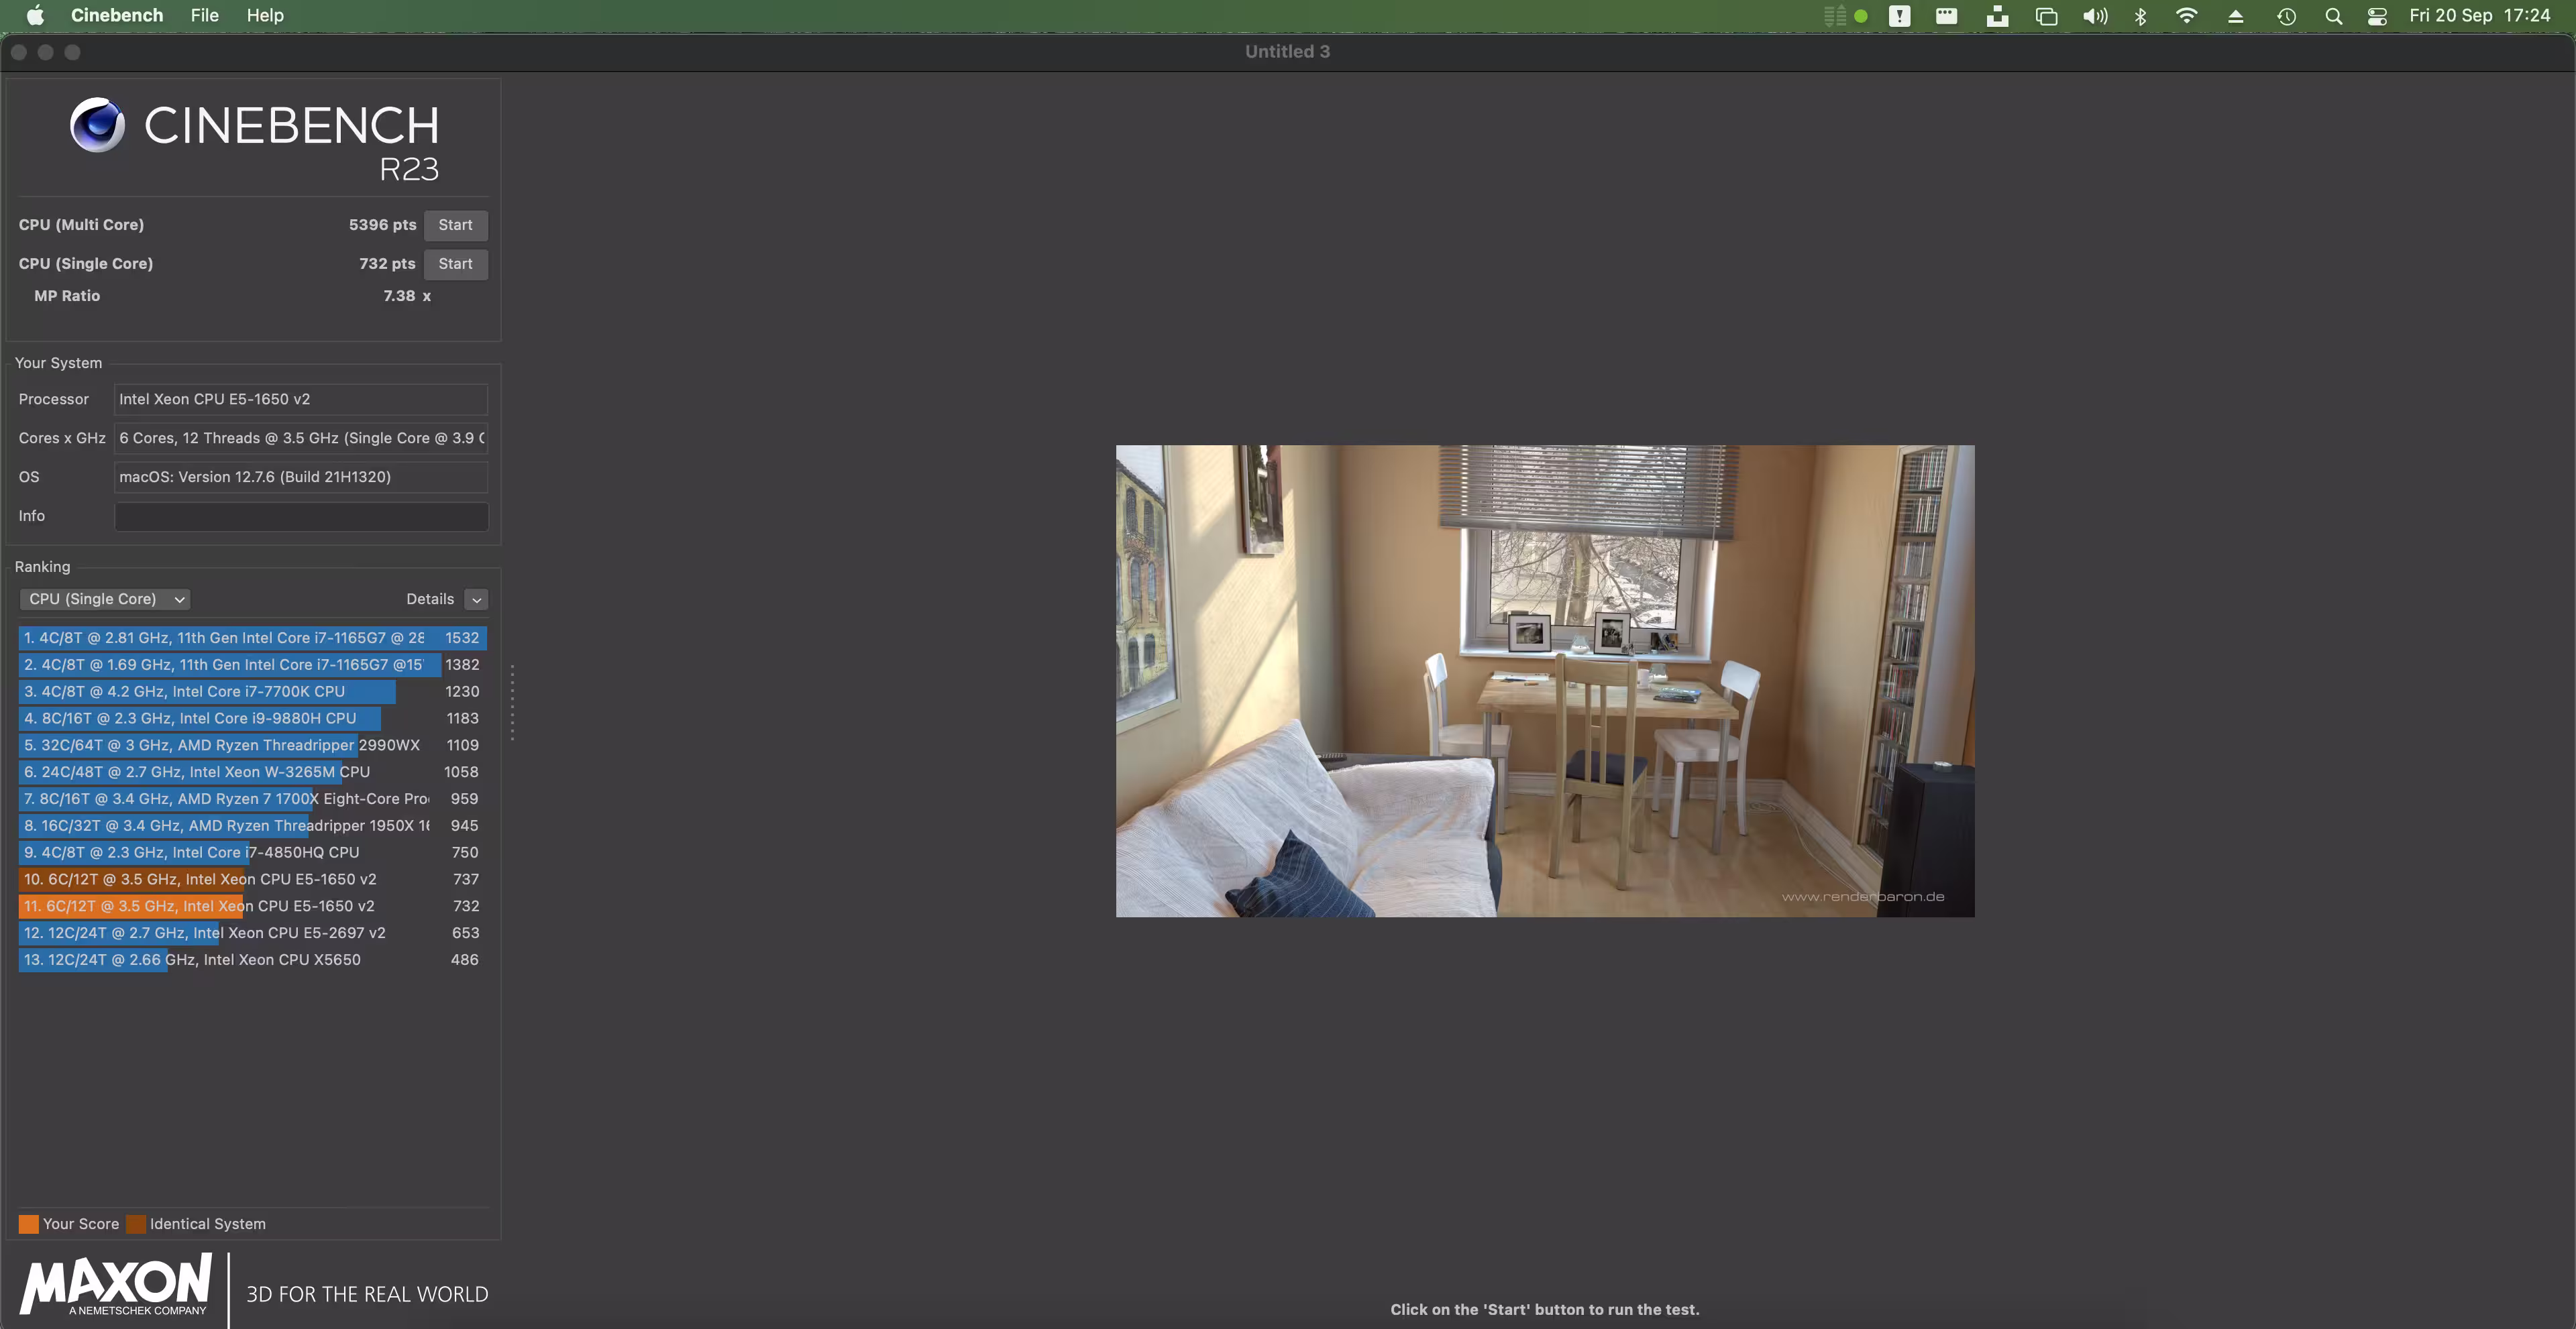Click the orange Your Score color swatch
The width and height of the screenshot is (2576, 1329).
click(x=28, y=1224)
